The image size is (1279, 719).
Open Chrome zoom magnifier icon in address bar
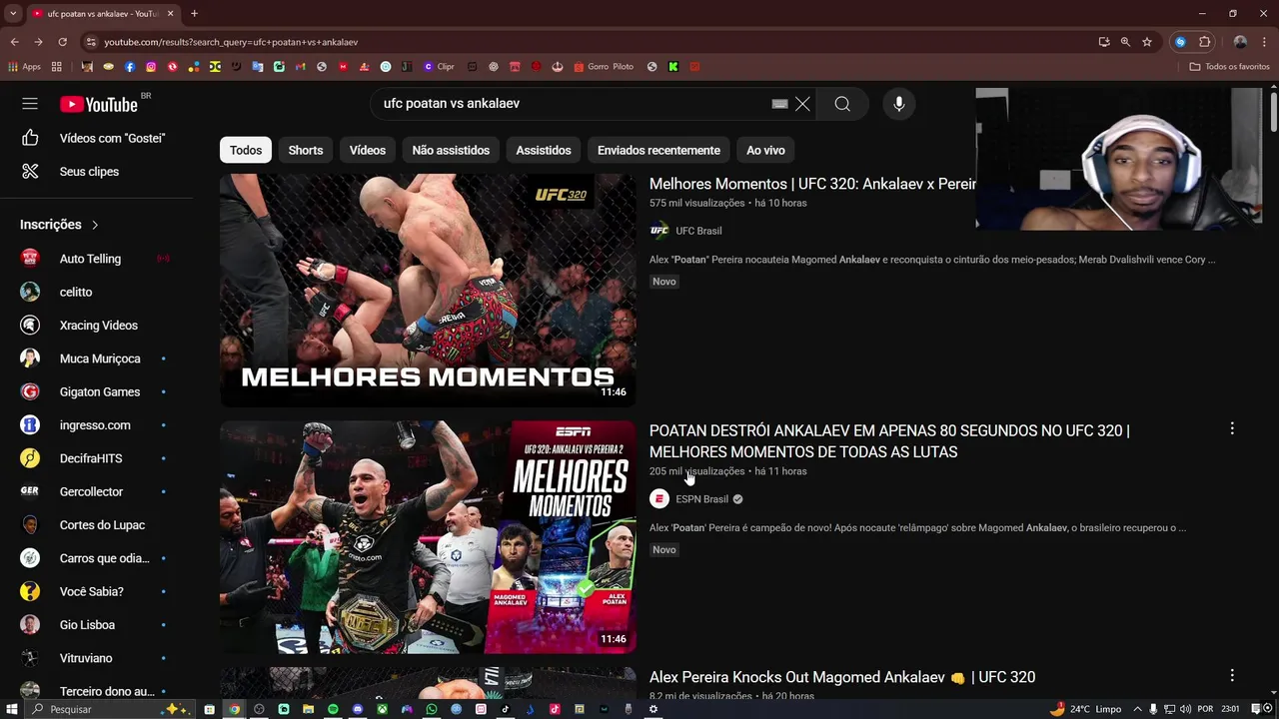[1125, 42]
